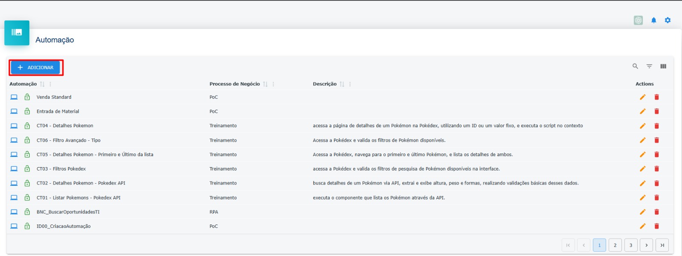The image size is (682, 256).
Task: Edit CT01 - Listar Pokemons row
Action: pos(642,198)
